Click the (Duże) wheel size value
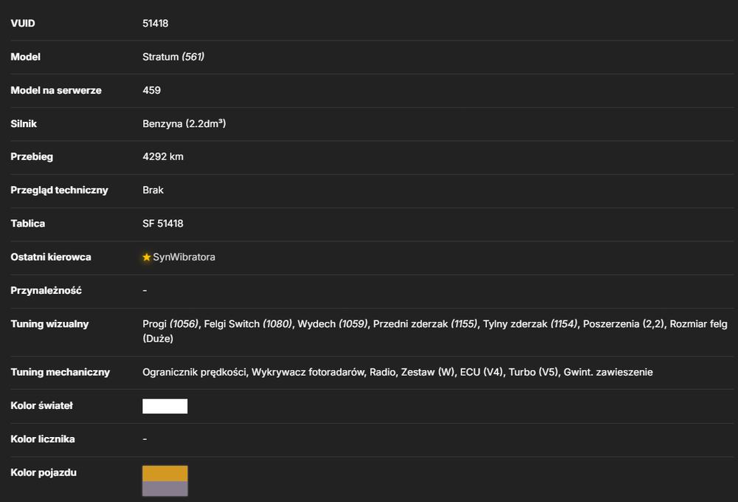Screen dimensions: 738x502 (x=158, y=339)
